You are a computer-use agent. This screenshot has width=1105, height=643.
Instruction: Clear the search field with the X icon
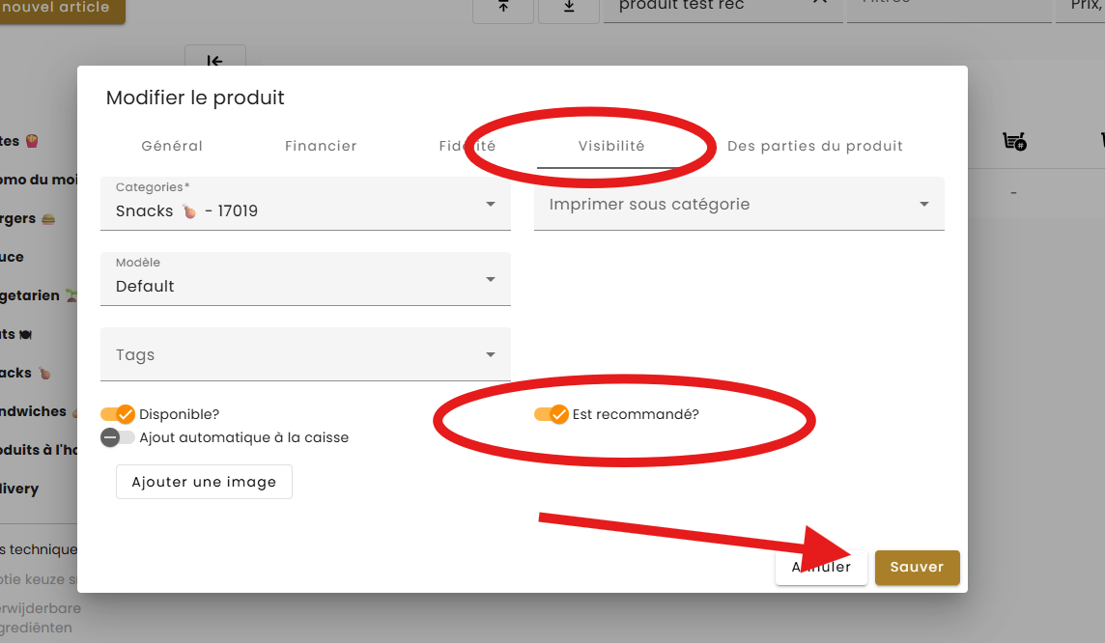[820, 3]
